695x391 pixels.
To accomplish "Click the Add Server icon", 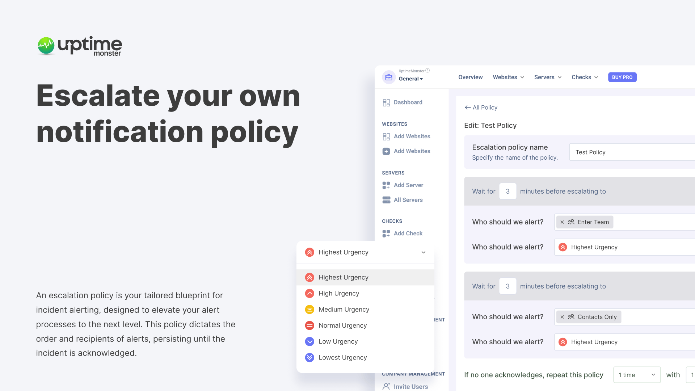I will pyautogui.click(x=386, y=185).
